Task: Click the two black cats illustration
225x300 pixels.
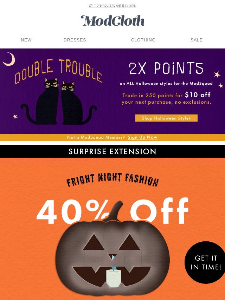Action: [x=58, y=101]
